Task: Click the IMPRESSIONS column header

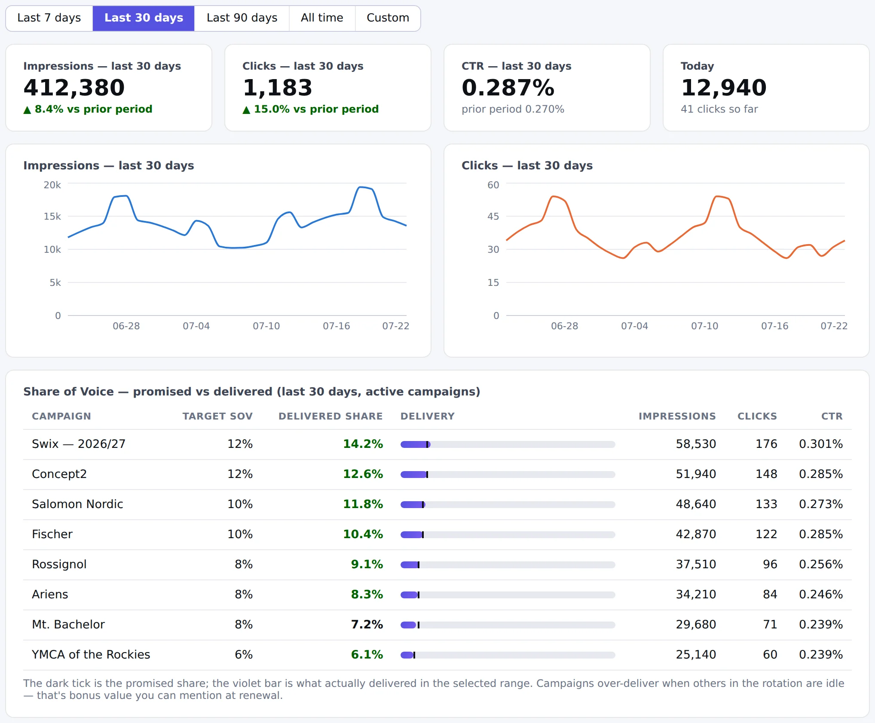Action: coord(677,416)
